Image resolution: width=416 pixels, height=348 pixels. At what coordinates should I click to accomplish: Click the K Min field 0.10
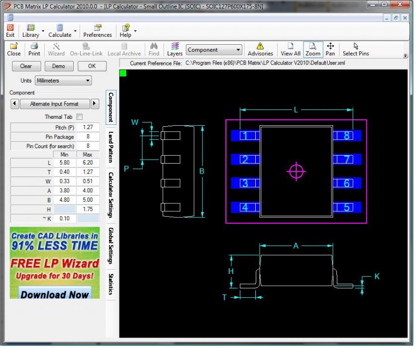(65, 218)
